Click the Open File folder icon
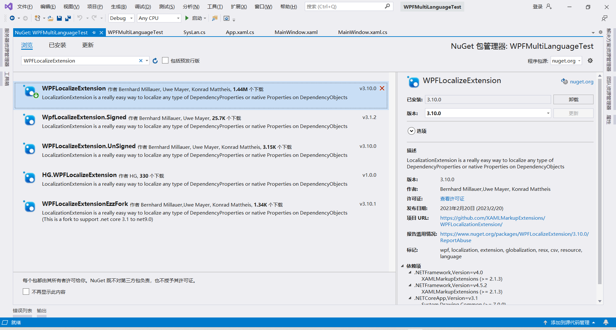 point(50,18)
